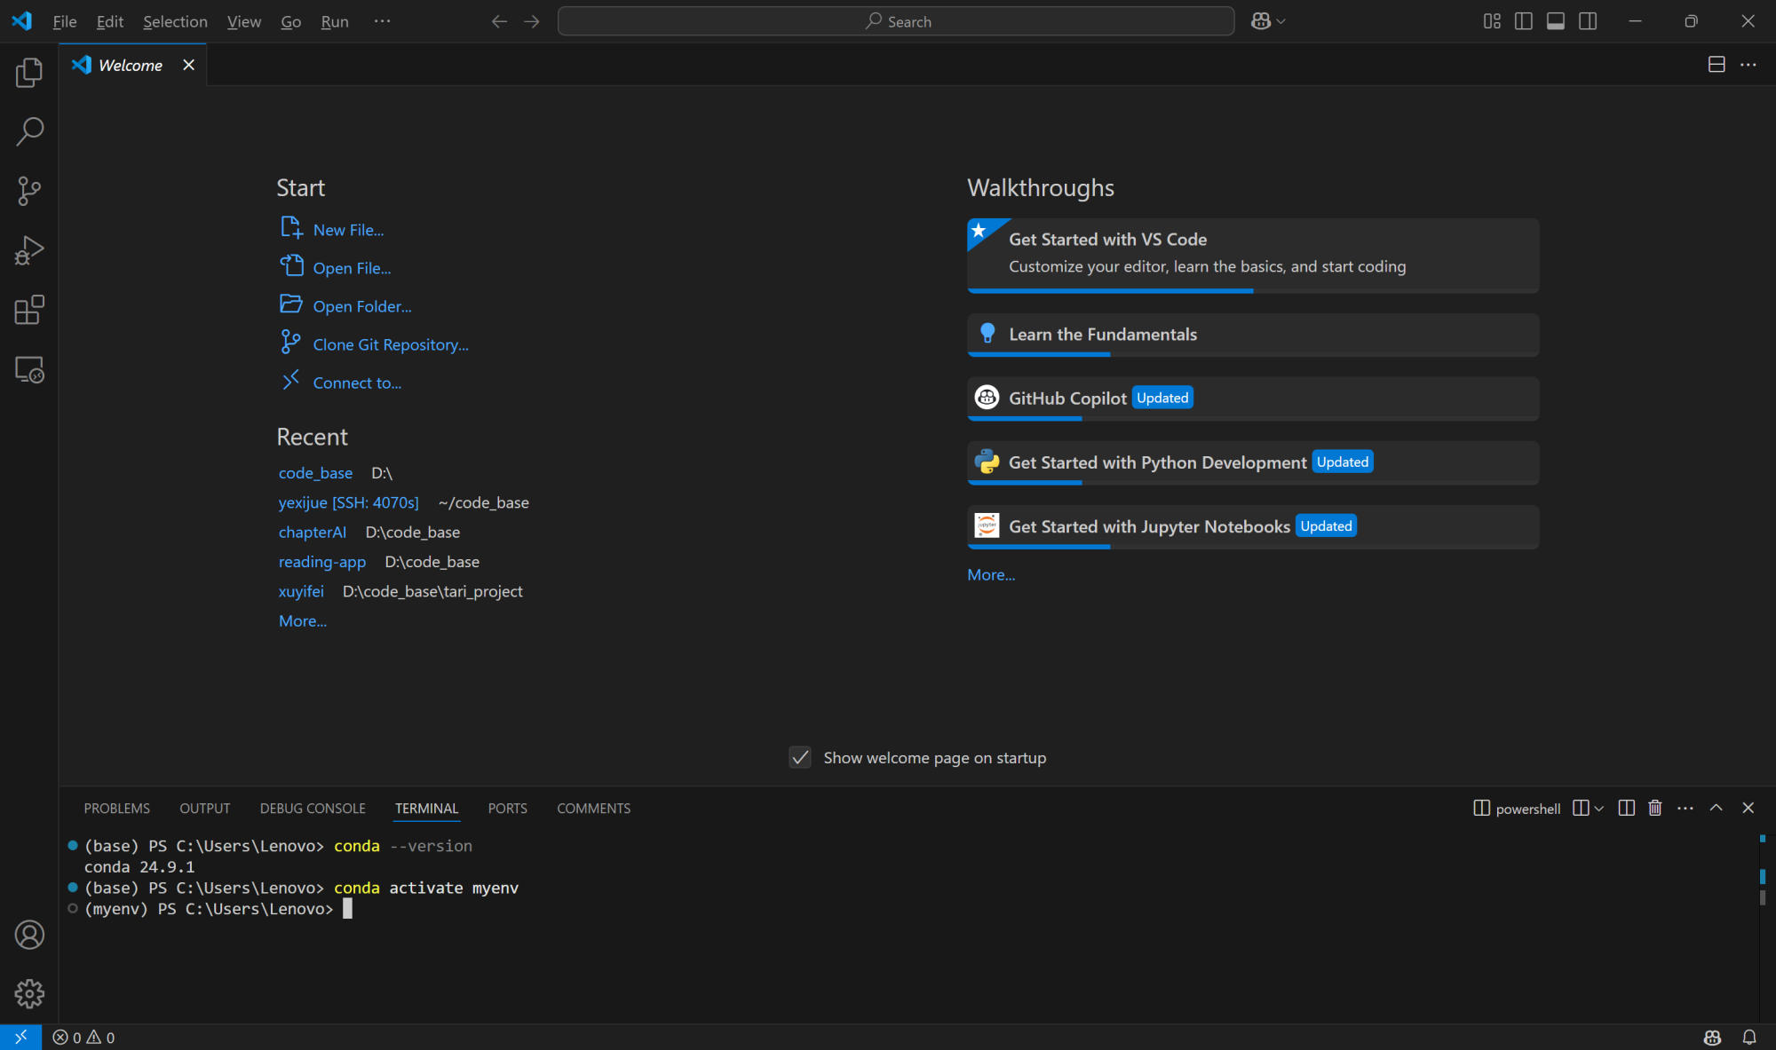Open the File menu
This screenshot has height=1050, width=1776.
click(65, 21)
